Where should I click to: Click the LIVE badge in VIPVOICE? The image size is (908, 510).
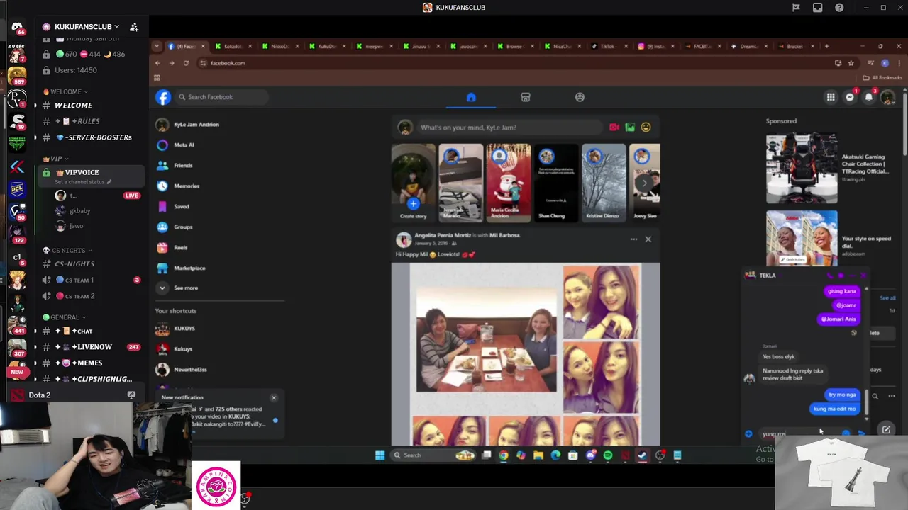tap(131, 195)
